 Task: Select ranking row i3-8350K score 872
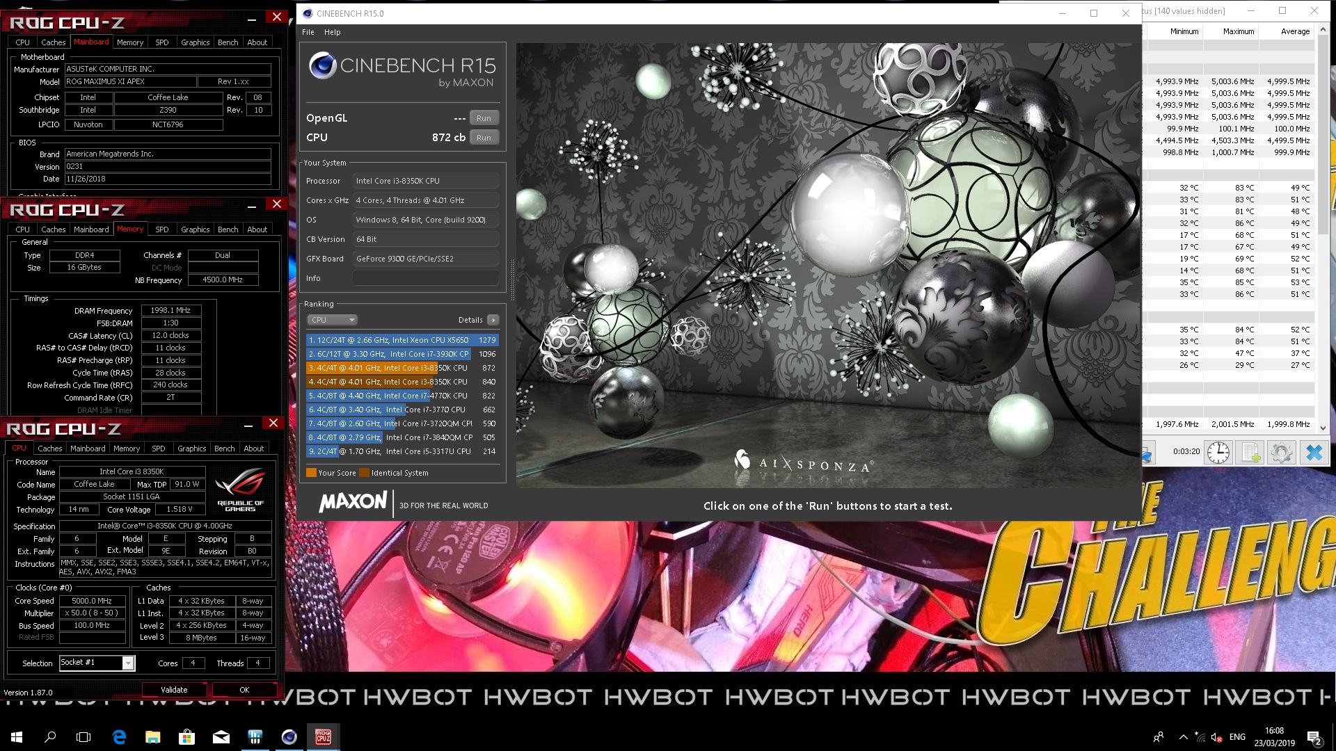402,368
